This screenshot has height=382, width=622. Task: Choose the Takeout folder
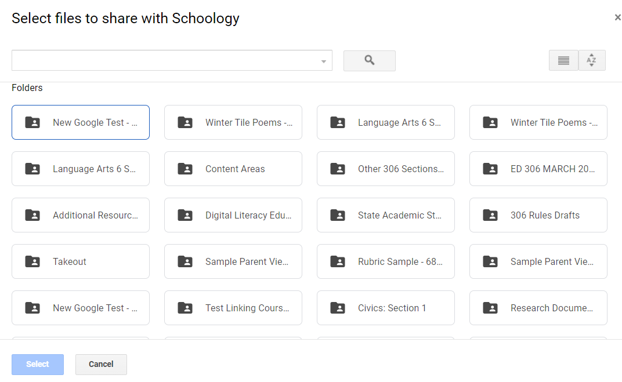point(81,261)
